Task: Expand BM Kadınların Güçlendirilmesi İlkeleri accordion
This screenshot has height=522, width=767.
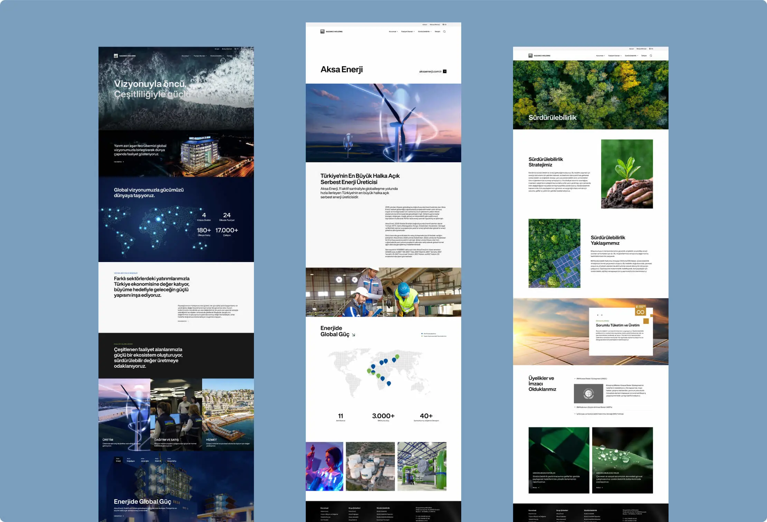Action: 594,407
